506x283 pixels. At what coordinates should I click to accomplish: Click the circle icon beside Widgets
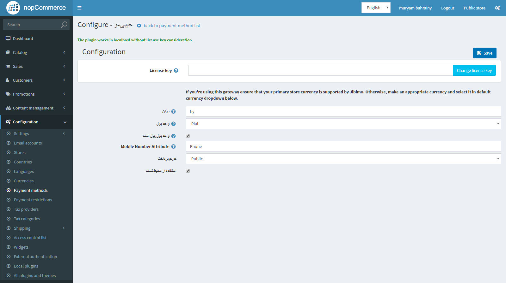coord(9,247)
